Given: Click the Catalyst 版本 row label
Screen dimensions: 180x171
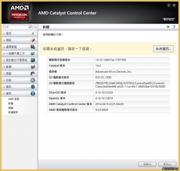Looking at the screenshot, I should point(57,66).
